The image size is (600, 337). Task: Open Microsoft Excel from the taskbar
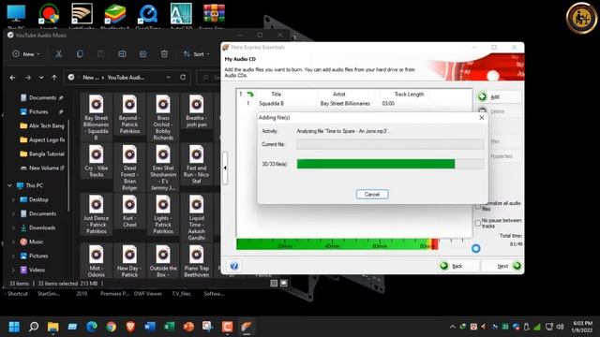click(169, 327)
